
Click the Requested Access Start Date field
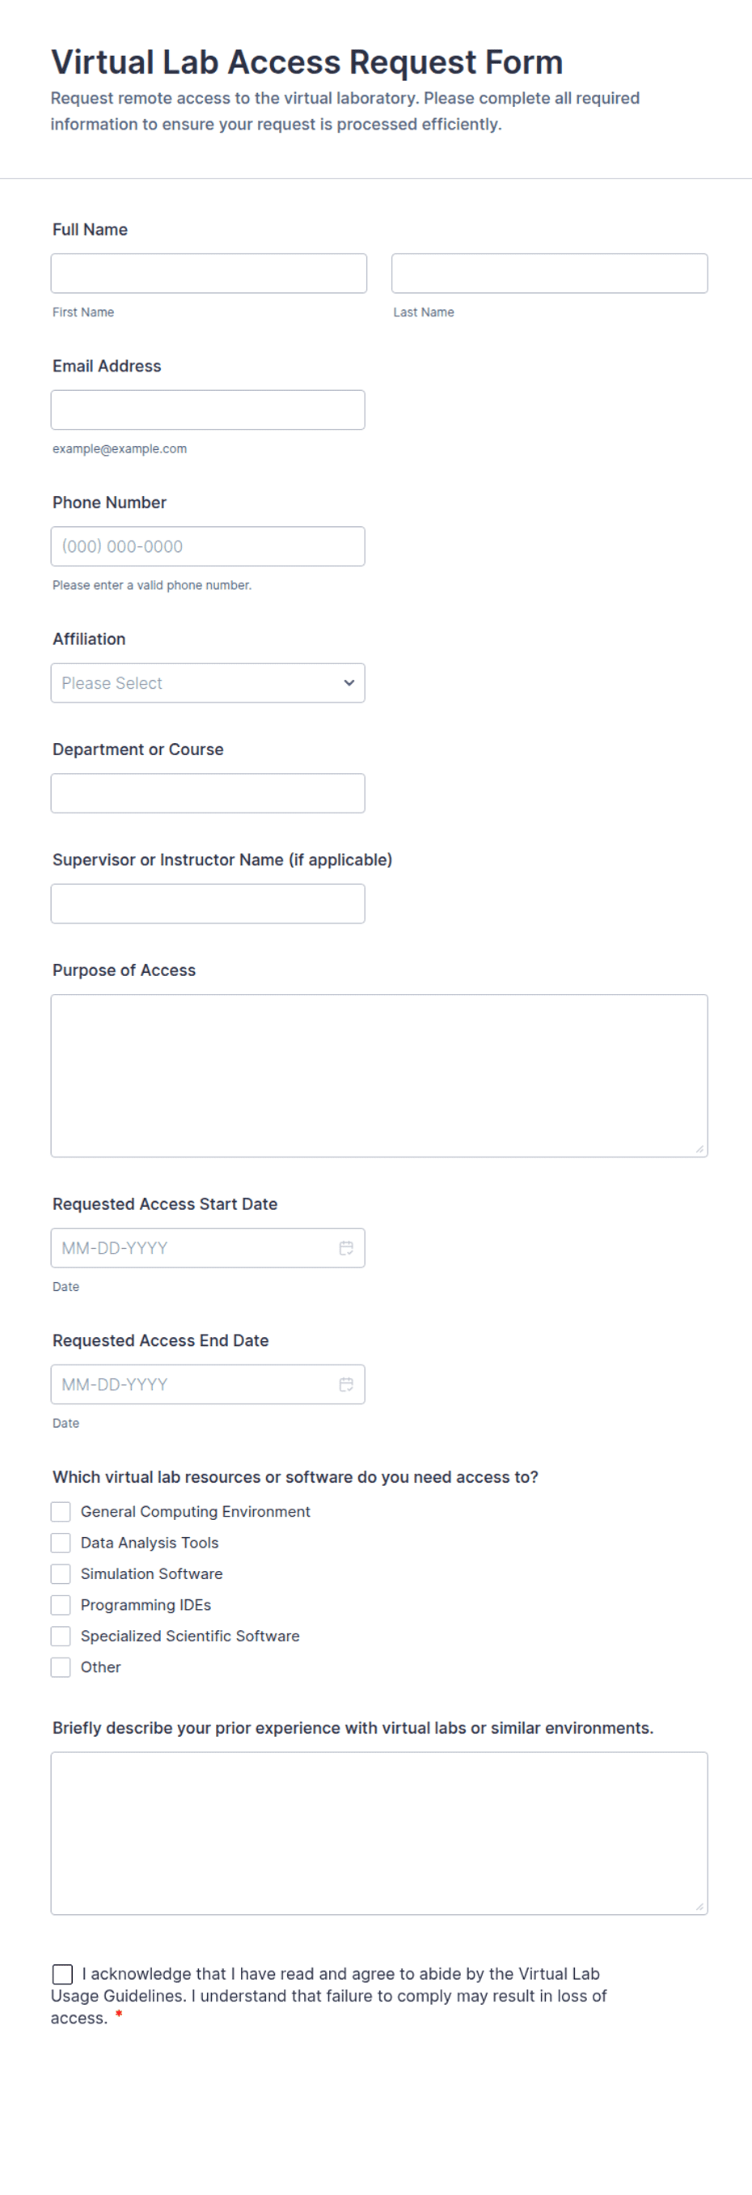[208, 1247]
